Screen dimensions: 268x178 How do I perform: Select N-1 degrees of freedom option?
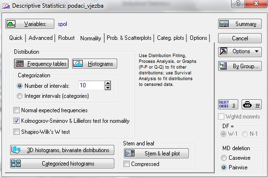click(x=245, y=134)
